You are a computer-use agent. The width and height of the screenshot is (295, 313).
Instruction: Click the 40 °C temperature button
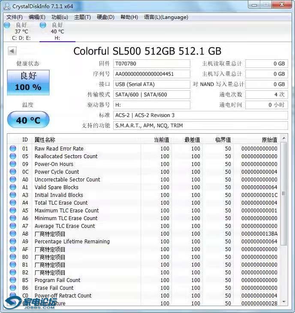click(x=28, y=120)
